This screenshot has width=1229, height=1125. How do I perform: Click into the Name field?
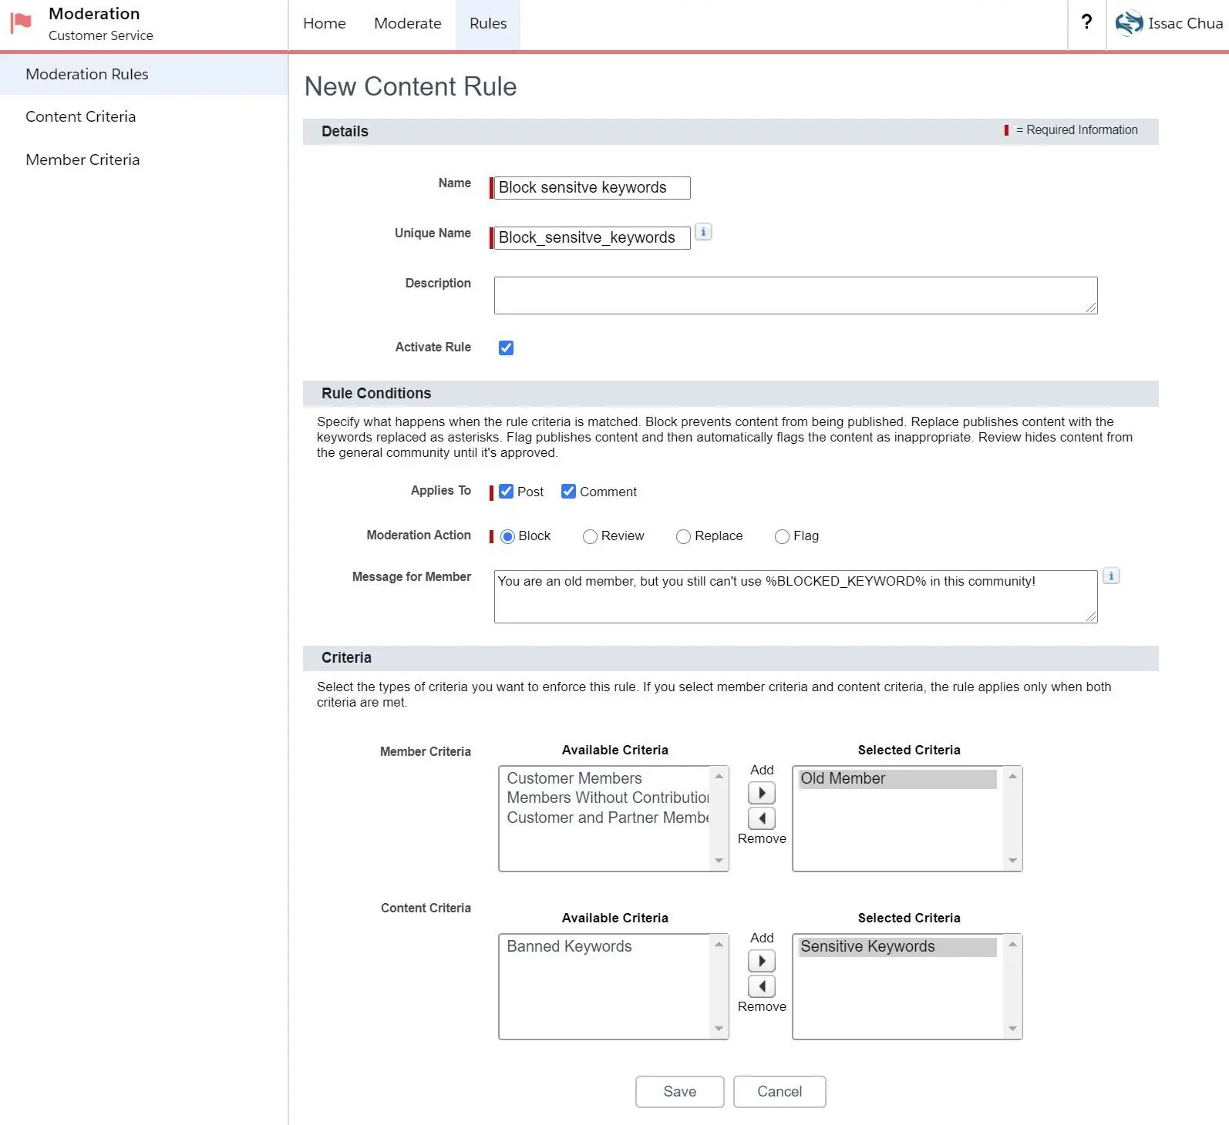pos(592,188)
